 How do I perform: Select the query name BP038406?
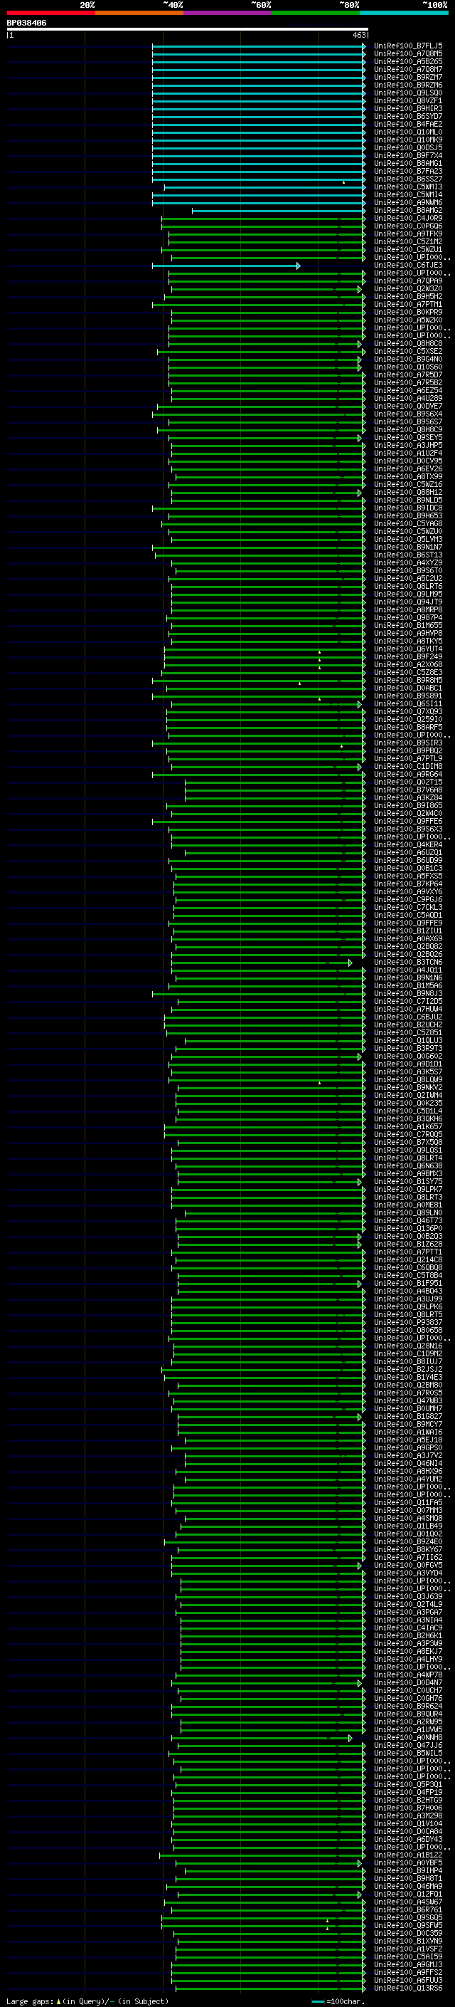point(26,23)
